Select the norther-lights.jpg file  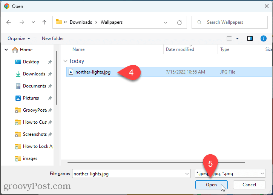[x=169, y=72]
